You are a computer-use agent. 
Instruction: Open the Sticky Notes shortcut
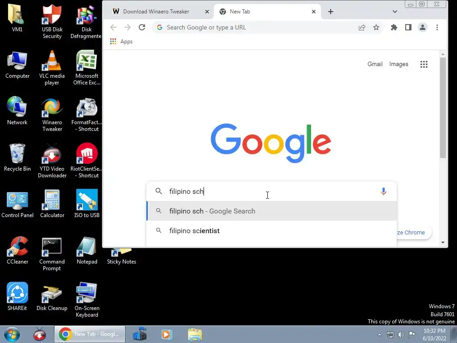coord(121,257)
